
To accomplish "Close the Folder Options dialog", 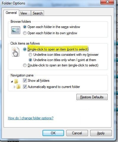I will point(107,2).
